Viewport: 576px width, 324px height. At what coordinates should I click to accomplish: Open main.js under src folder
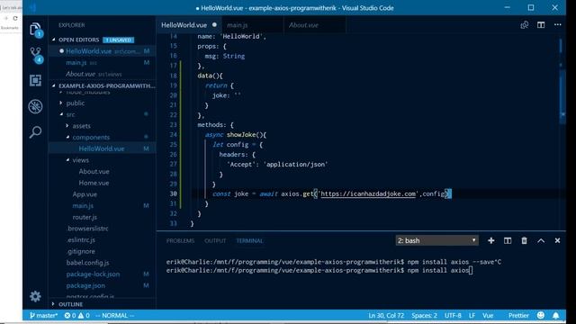pos(83,206)
